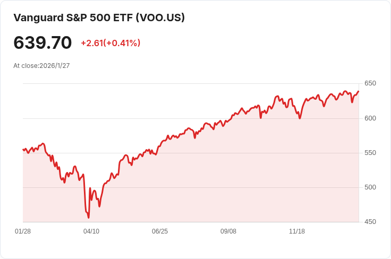Click the Vanguard S&P 500 ETF title
This screenshot has width=391, height=259.
pos(99,18)
